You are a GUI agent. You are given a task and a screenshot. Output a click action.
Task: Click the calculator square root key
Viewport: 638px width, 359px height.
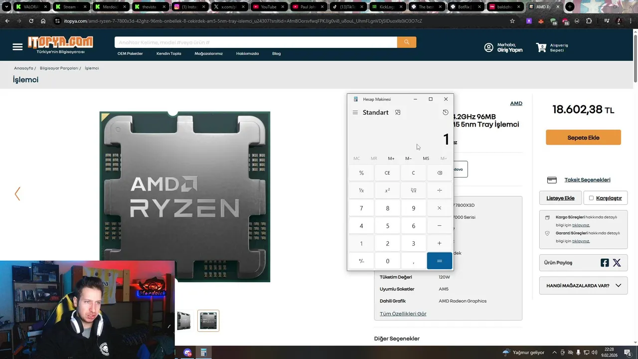click(413, 190)
